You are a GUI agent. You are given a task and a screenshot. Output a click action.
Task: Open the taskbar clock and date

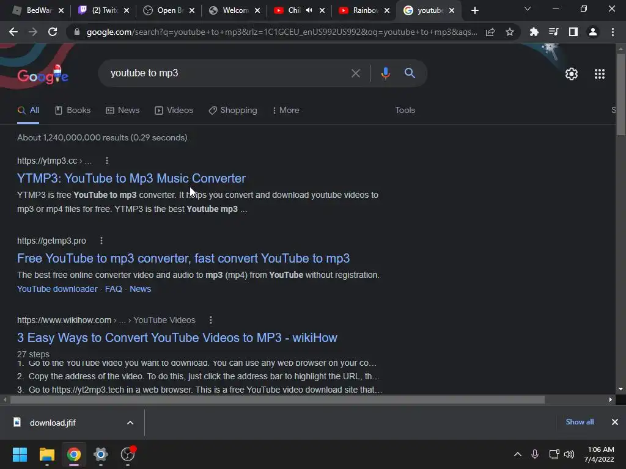point(599,454)
